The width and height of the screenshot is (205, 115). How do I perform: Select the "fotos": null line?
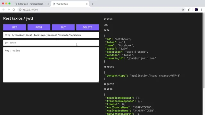click(x=116, y=42)
